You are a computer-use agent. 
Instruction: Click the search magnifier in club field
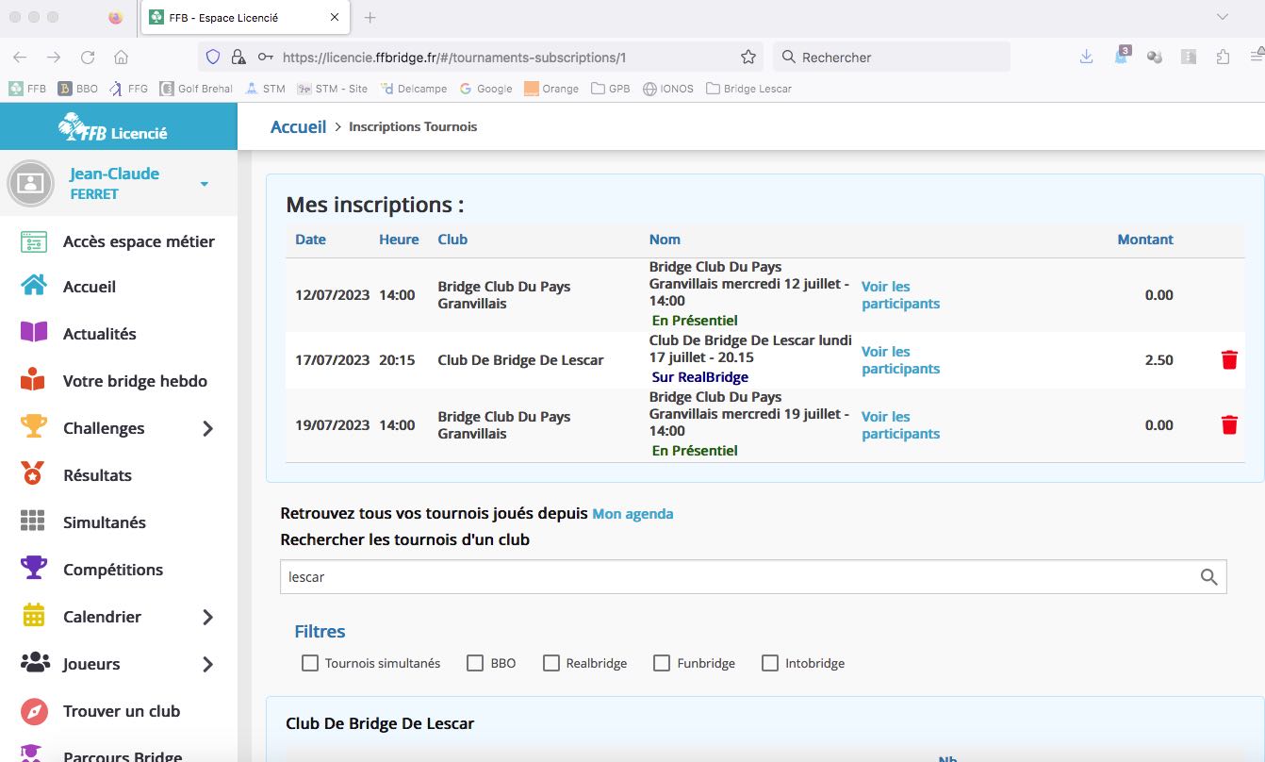pyautogui.click(x=1208, y=577)
